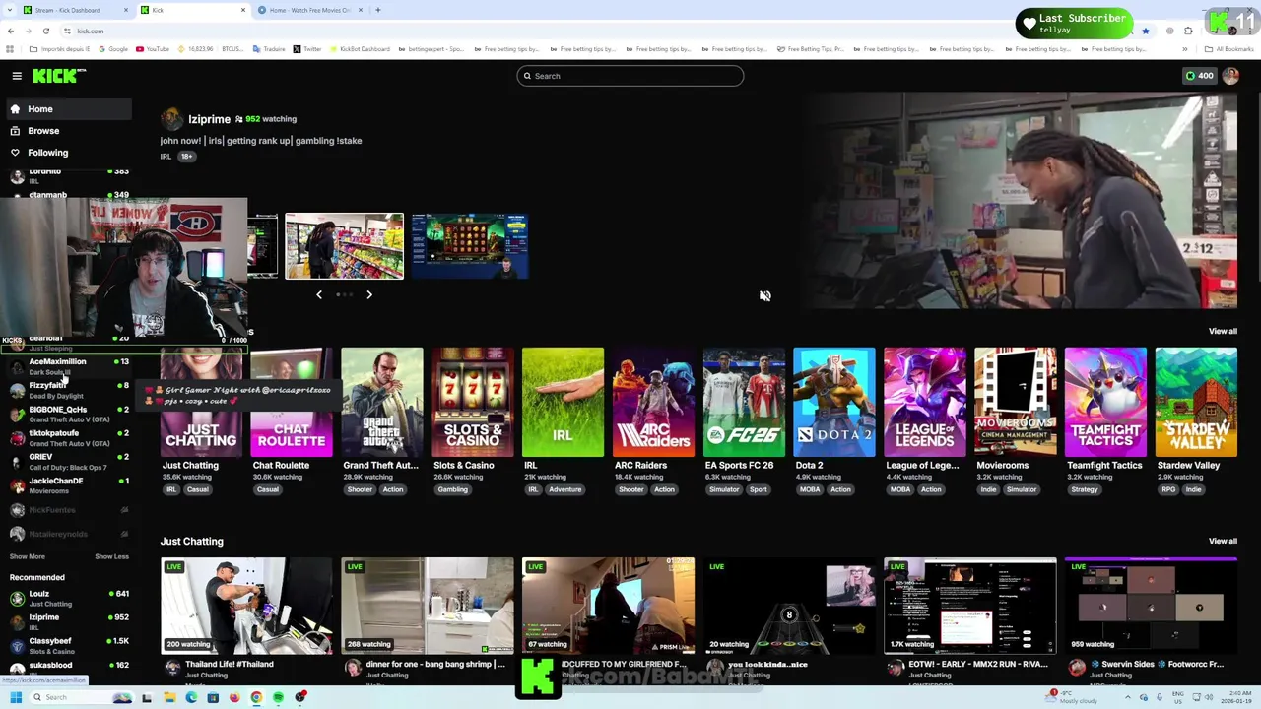Viewport: 1261px width, 709px height.
Task: Open the Stardew Valley category card
Action: click(x=1196, y=404)
